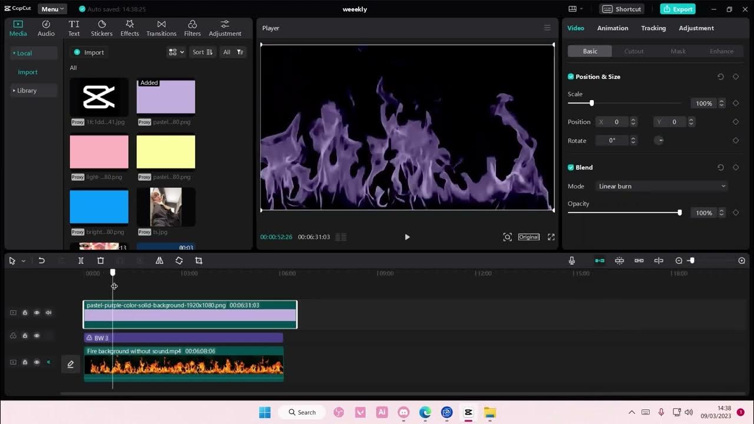The width and height of the screenshot is (754, 424).
Task: Click the timeline link clips icon
Action: click(639, 260)
